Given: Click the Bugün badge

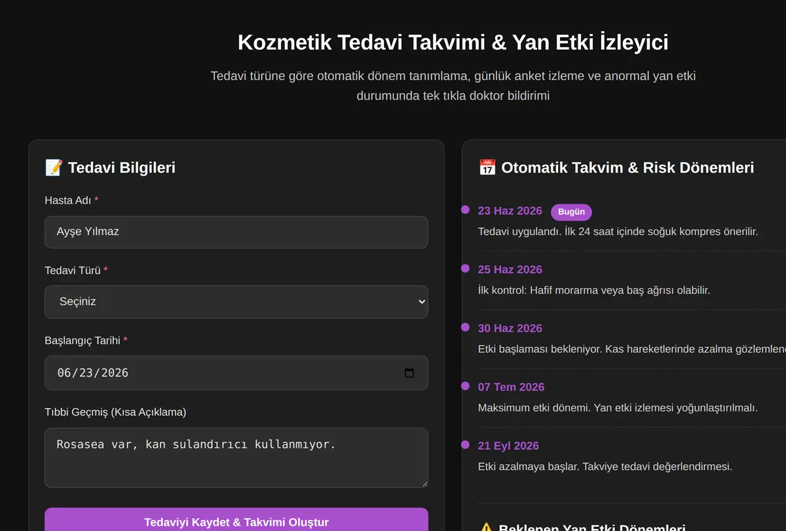Looking at the screenshot, I should click(x=571, y=212).
